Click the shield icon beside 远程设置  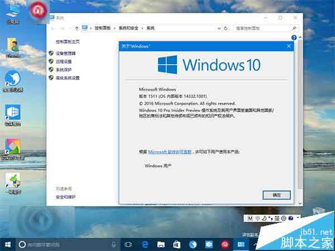[x=51, y=61]
